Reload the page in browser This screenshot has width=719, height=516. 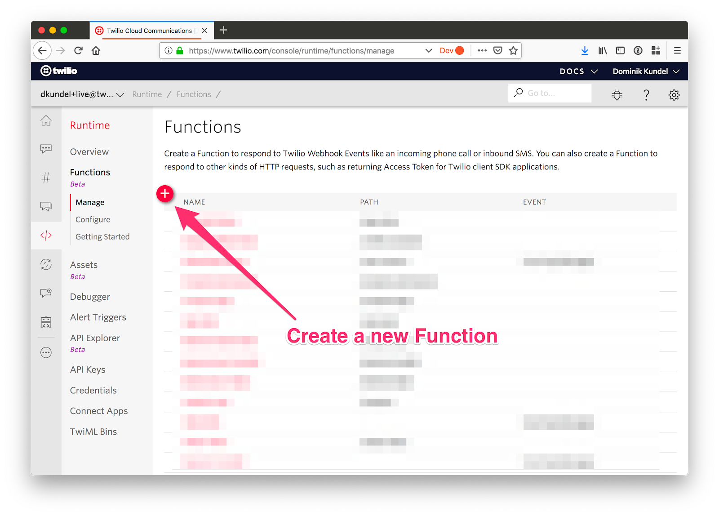tap(78, 50)
